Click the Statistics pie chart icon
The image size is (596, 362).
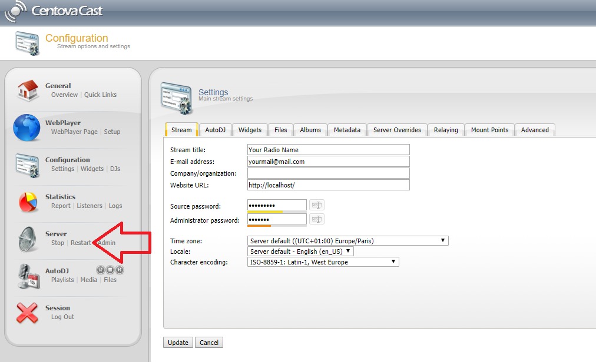(x=28, y=202)
